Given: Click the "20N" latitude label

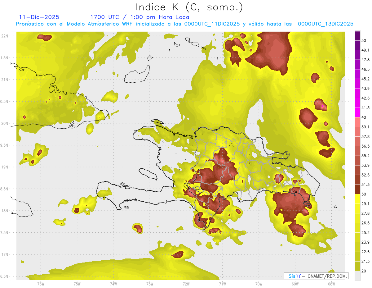Looking at the screenshot, I should [x=5, y=123].
